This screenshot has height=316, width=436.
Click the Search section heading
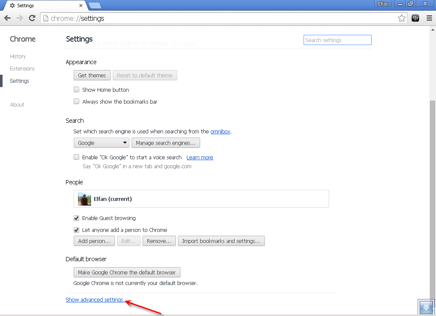[75, 121]
